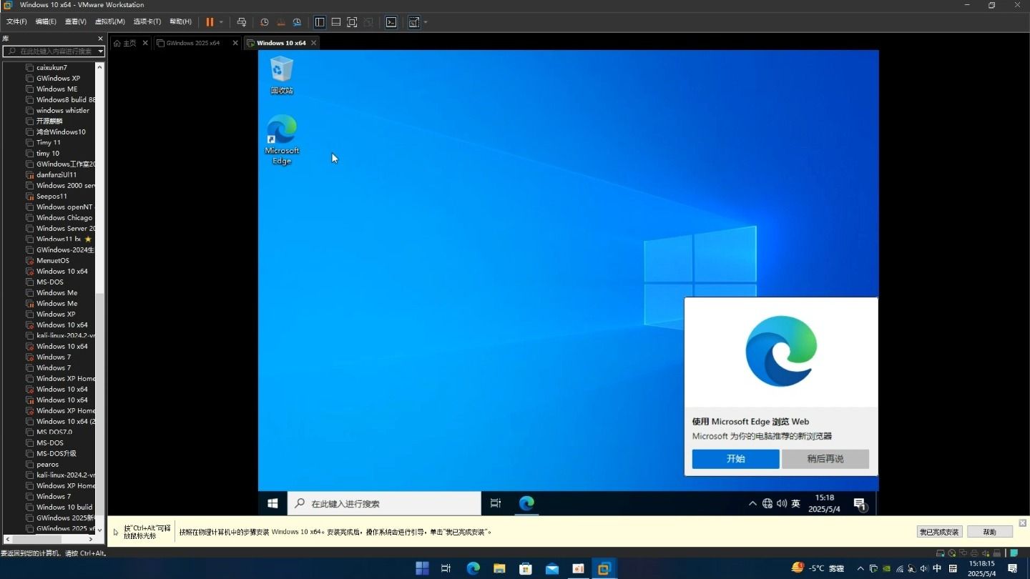Viewport: 1030px width, 579px height.
Task: Close the library panel
Action: [100, 39]
